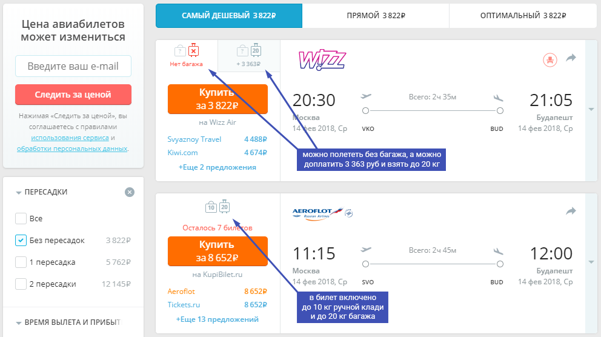Screen dimensions: 601x337
Task: Check the 'Все' transfers checkbox
Action: (x=21, y=219)
